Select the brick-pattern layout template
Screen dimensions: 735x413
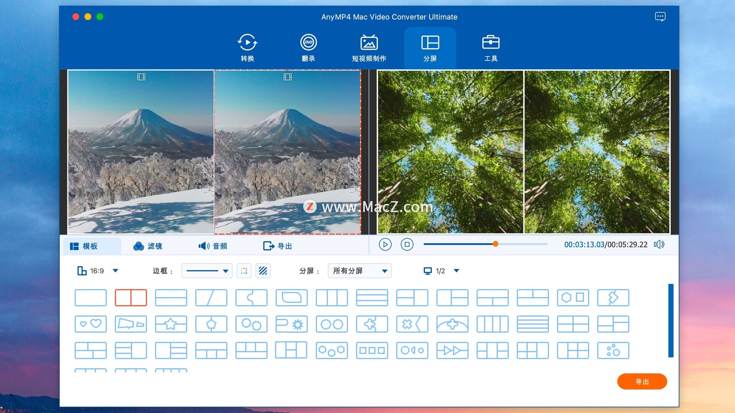coord(91,350)
